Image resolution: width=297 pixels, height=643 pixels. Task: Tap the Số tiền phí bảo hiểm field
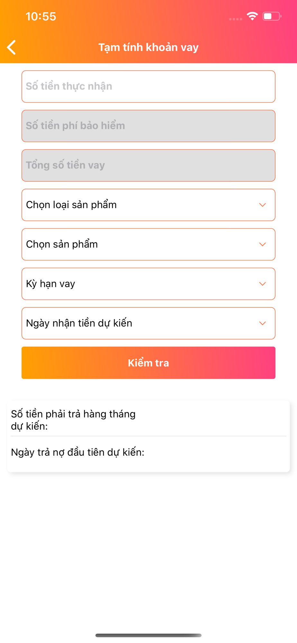point(148,126)
